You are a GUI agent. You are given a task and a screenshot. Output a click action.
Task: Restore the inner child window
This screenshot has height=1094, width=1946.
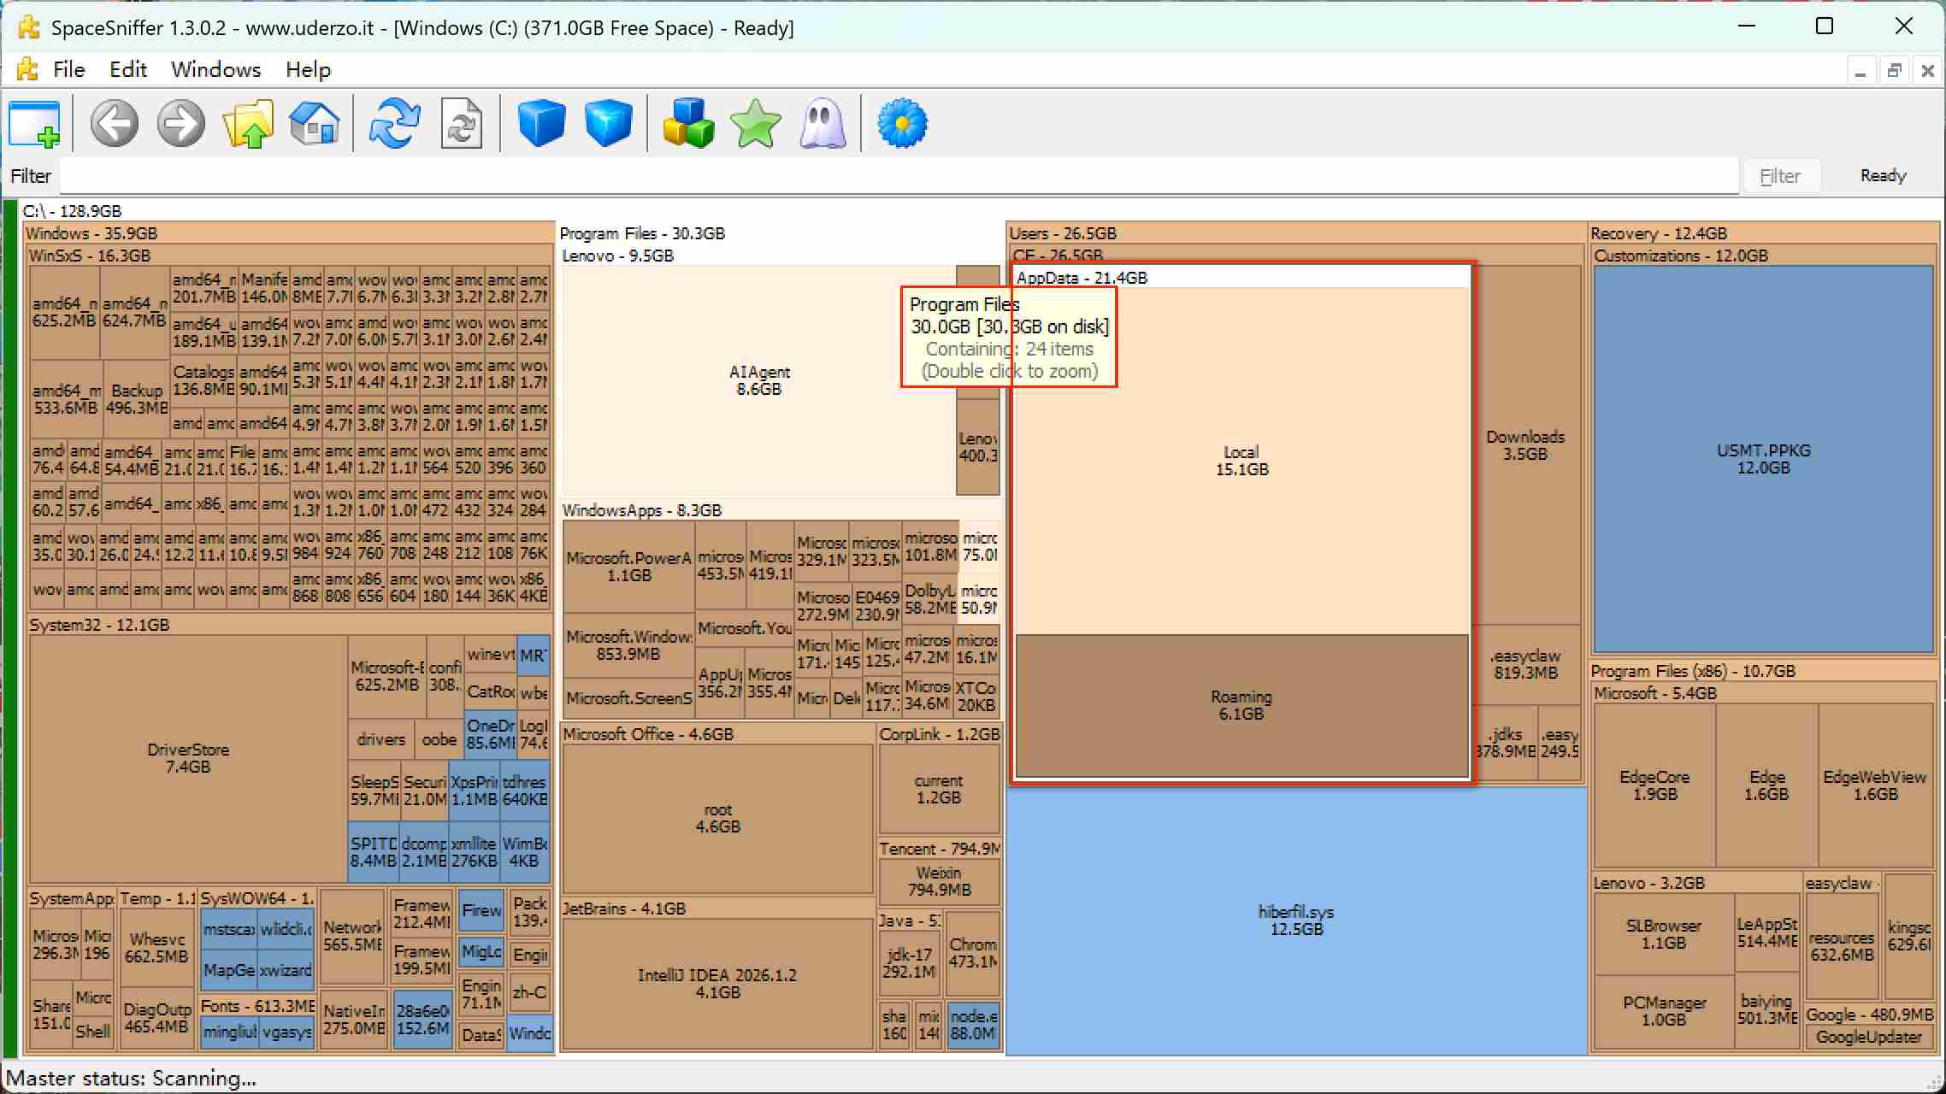pos(1894,71)
